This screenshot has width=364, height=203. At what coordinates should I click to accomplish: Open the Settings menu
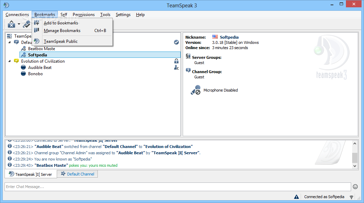point(123,14)
